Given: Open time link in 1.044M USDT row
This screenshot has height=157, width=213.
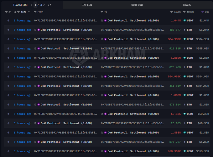Looking at the screenshot, I should coord(23,20).
